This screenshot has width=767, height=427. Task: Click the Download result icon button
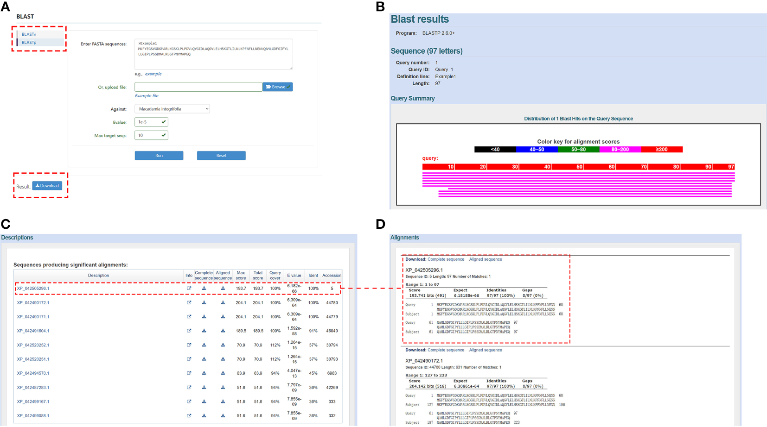pos(47,185)
